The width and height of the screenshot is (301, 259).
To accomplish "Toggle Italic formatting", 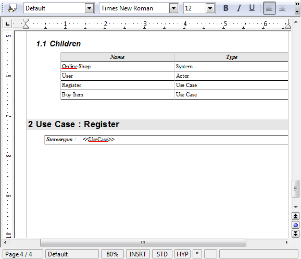I will (239, 8).
